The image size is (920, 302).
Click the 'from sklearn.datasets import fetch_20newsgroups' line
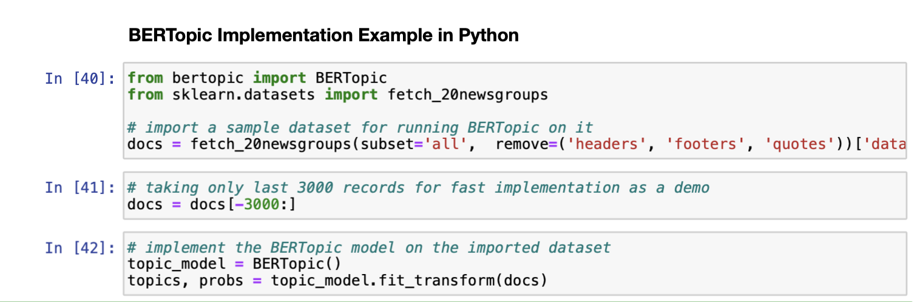tap(337, 95)
